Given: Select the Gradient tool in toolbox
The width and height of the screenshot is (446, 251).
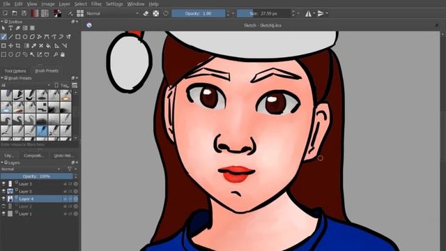Looking at the screenshot, I should coord(26,45).
